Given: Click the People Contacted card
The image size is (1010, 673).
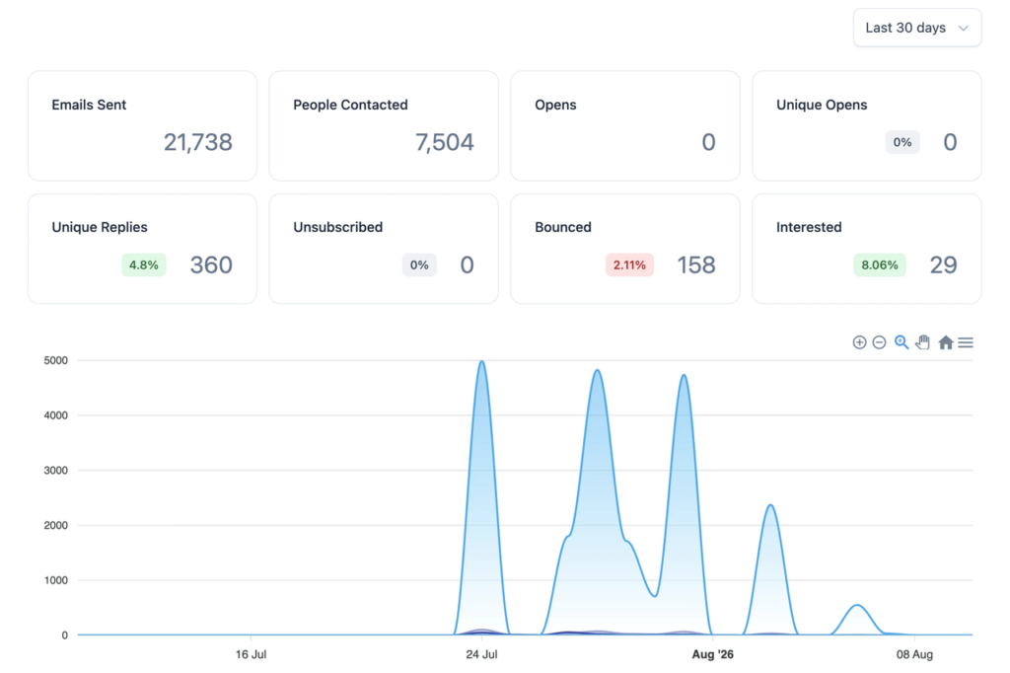Looking at the screenshot, I should coord(384,125).
